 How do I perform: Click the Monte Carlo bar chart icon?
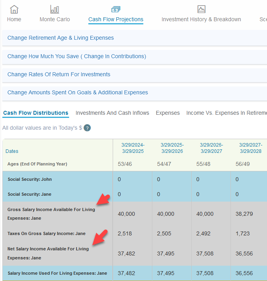pos(55,9)
